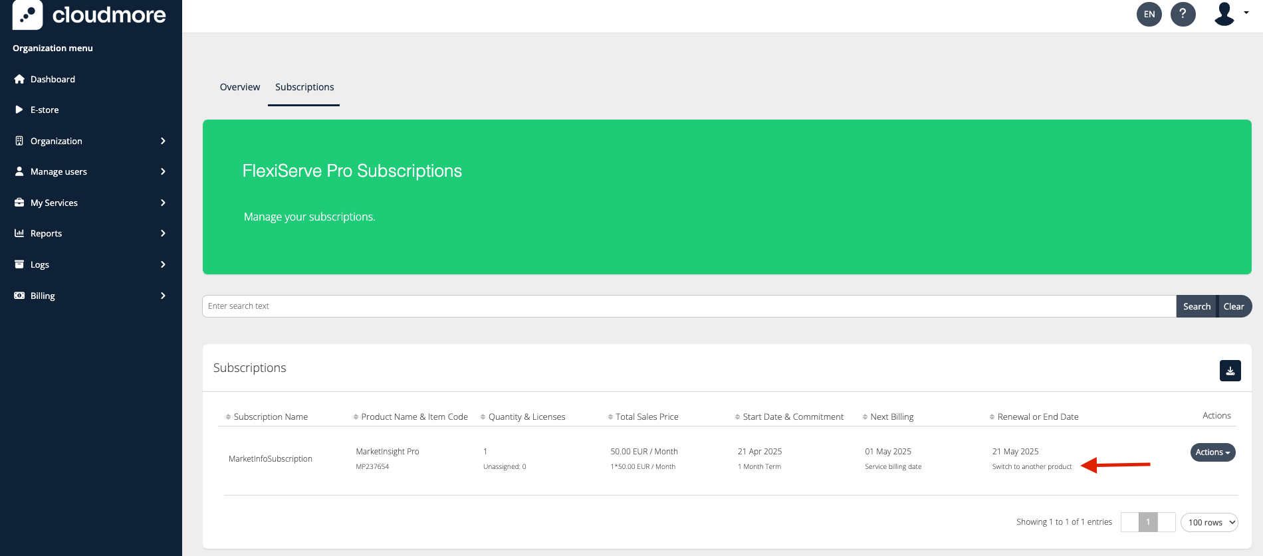Sort by Next Billing column
The width and height of the screenshot is (1263, 556).
(x=891, y=417)
